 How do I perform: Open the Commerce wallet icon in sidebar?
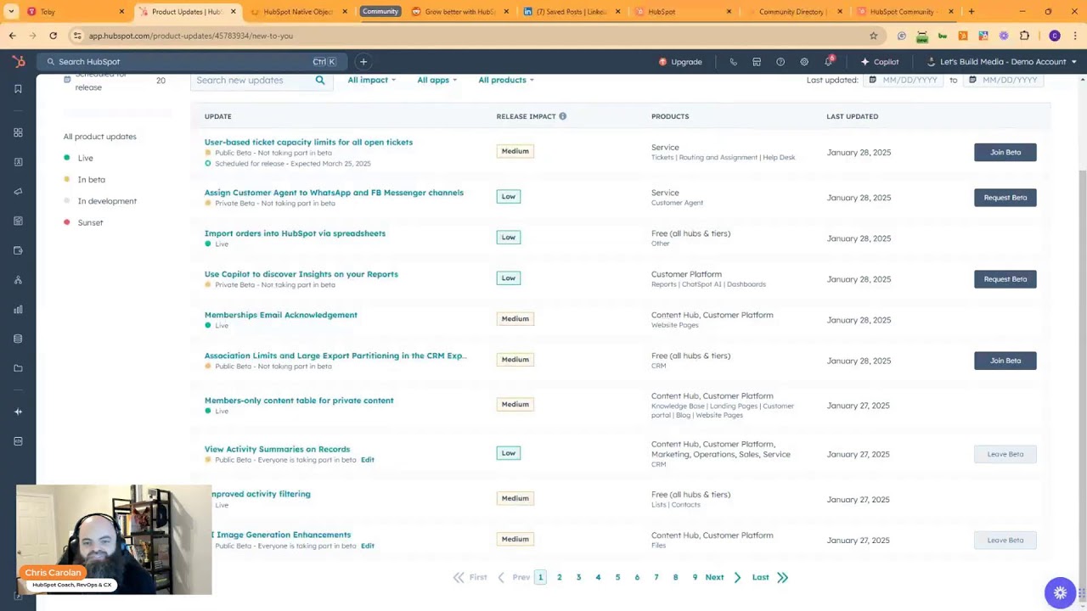tap(18, 250)
